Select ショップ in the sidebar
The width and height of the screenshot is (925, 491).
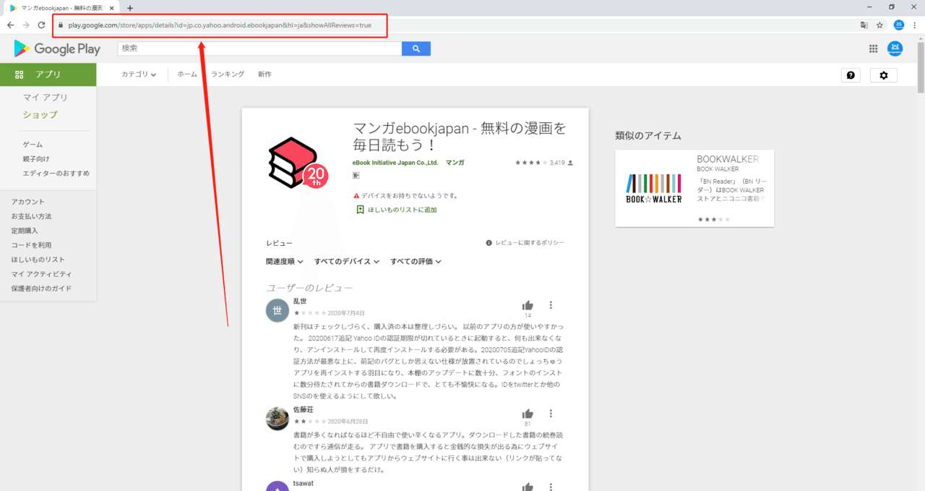[40, 115]
